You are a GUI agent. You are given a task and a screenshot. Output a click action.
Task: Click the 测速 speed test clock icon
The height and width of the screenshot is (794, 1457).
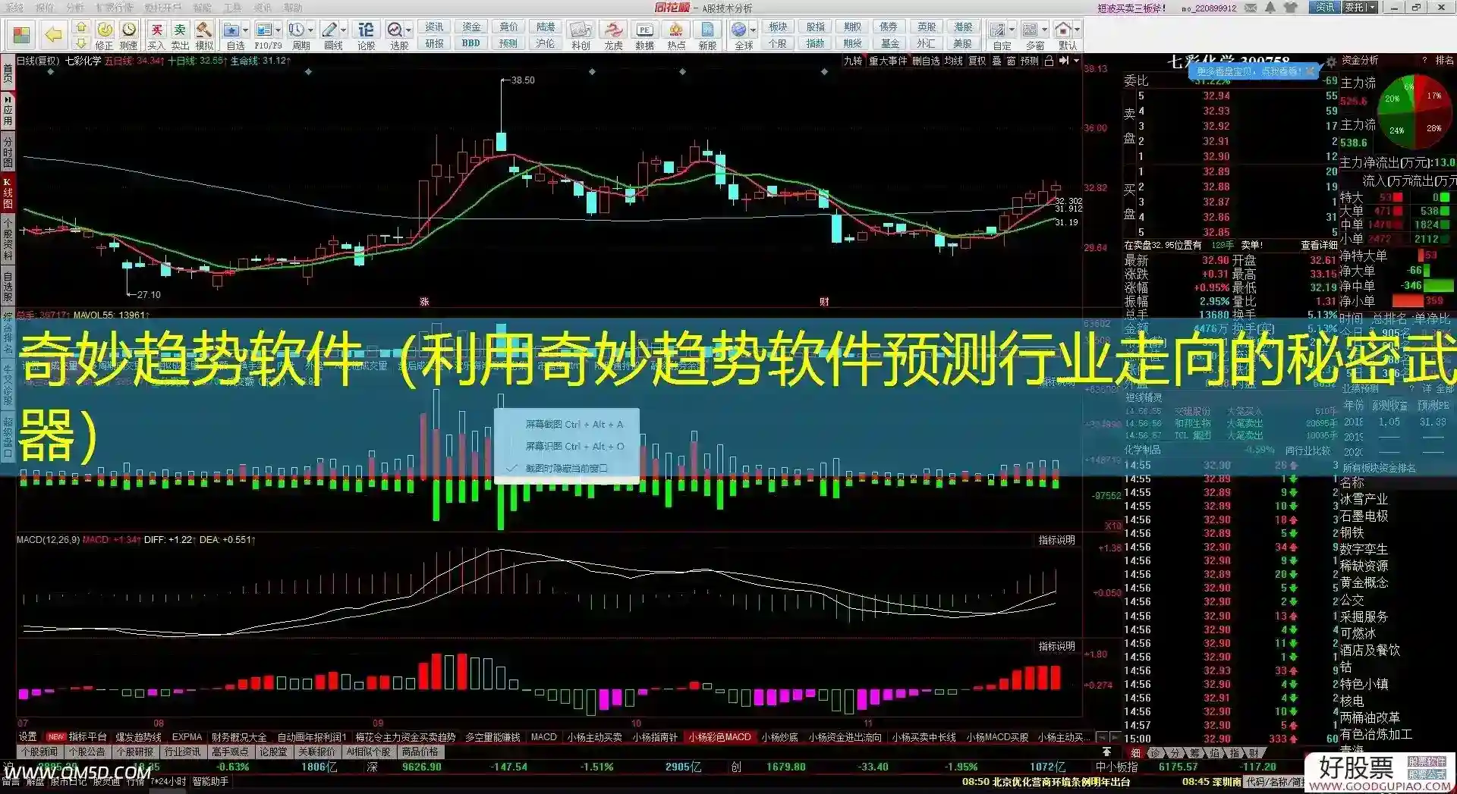tap(129, 36)
